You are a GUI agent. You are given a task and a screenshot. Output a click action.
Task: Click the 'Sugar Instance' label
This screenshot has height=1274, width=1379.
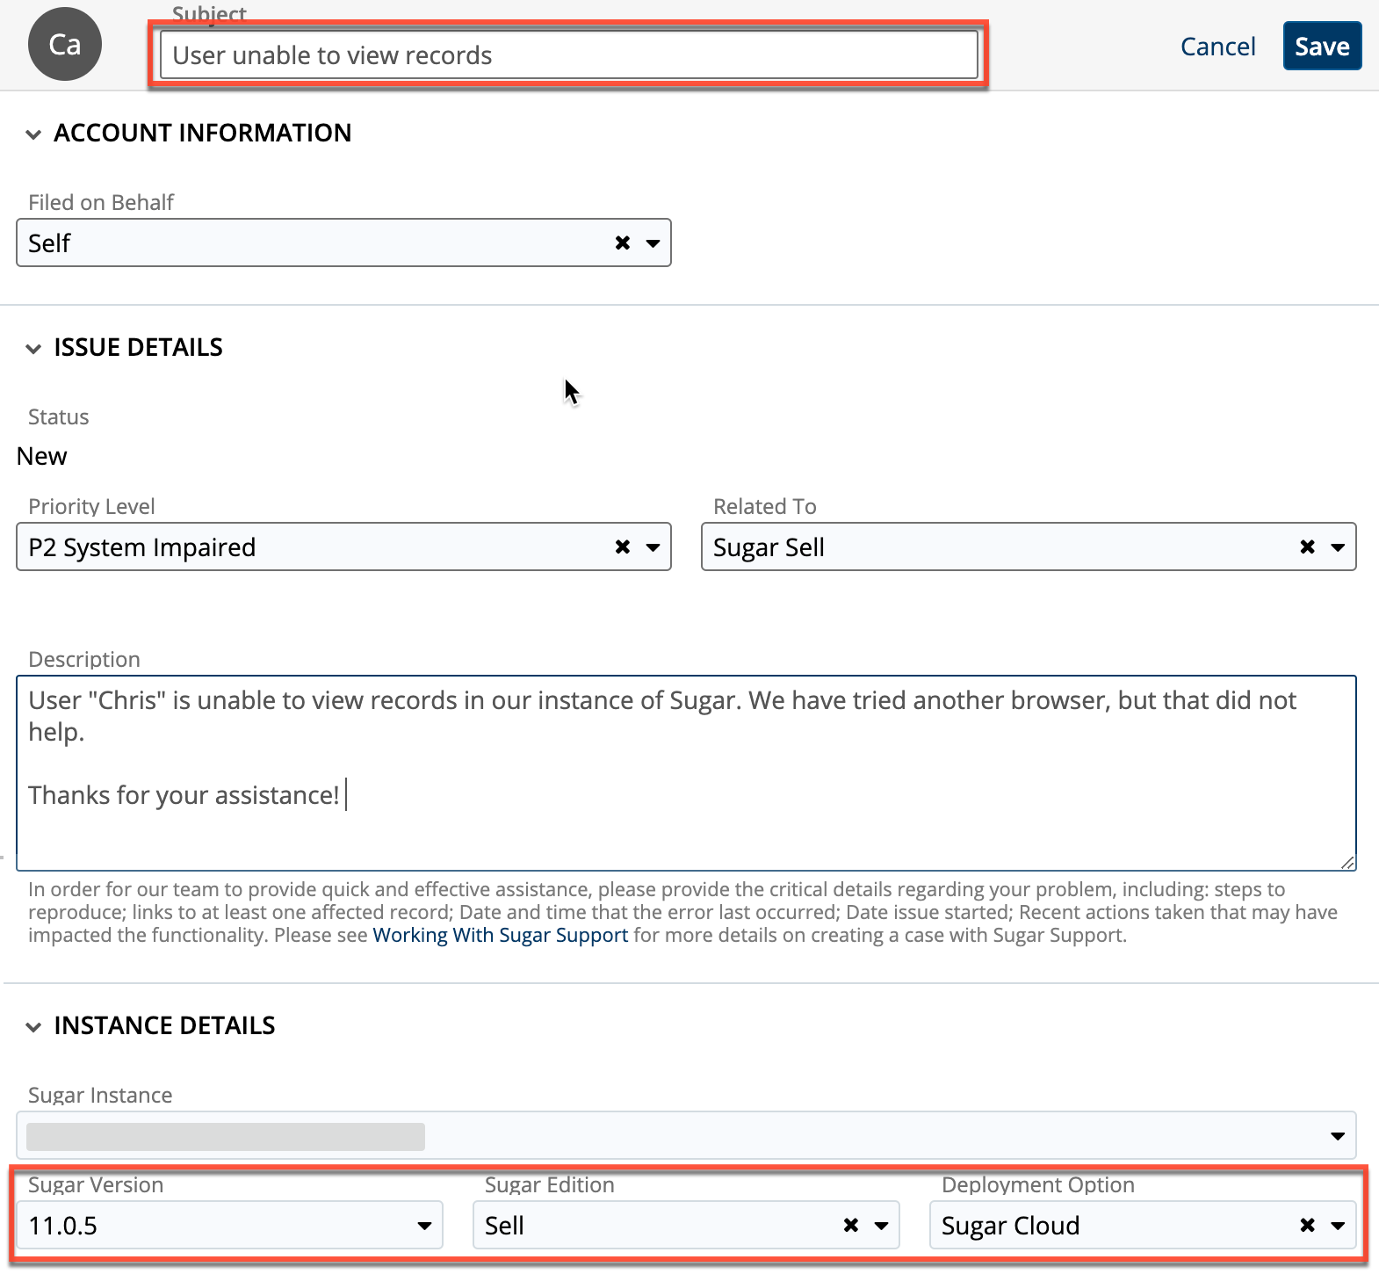tap(100, 1096)
